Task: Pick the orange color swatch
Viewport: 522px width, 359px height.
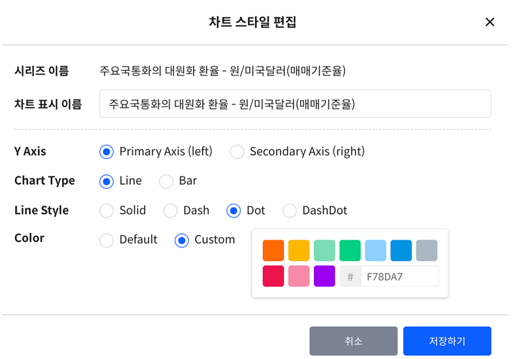Action: point(273,251)
